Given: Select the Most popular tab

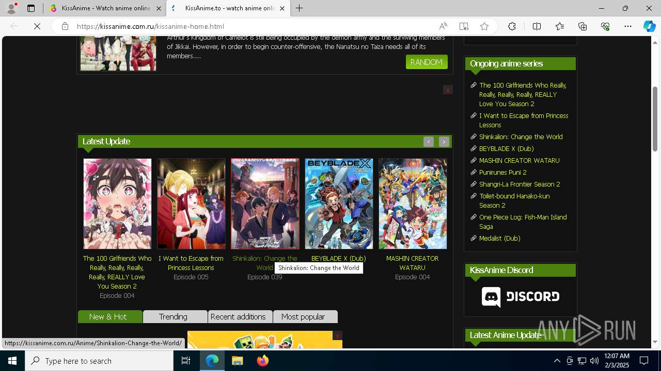Looking at the screenshot, I should click(x=305, y=316).
